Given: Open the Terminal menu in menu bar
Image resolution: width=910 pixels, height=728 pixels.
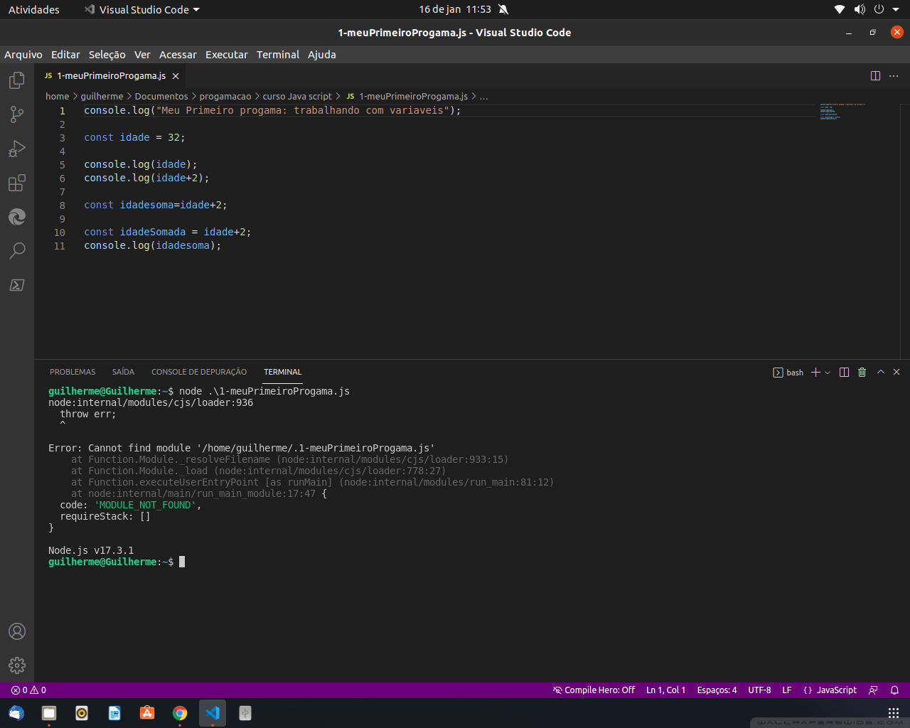Looking at the screenshot, I should pyautogui.click(x=278, y=55).
